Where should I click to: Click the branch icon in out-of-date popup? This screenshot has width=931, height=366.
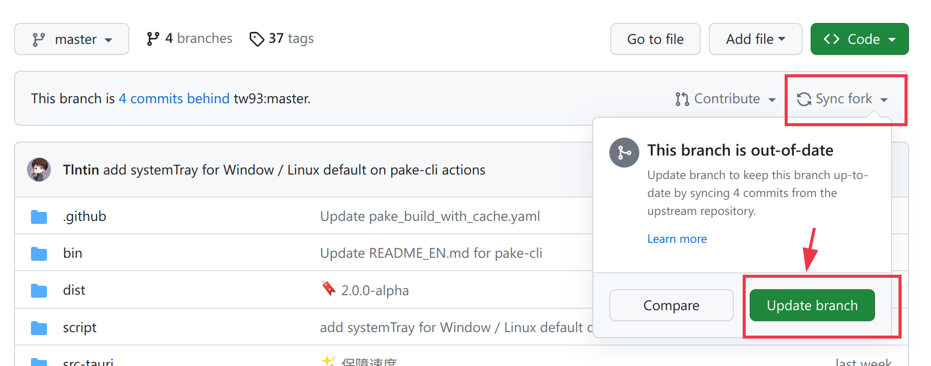tap(624, 153)
